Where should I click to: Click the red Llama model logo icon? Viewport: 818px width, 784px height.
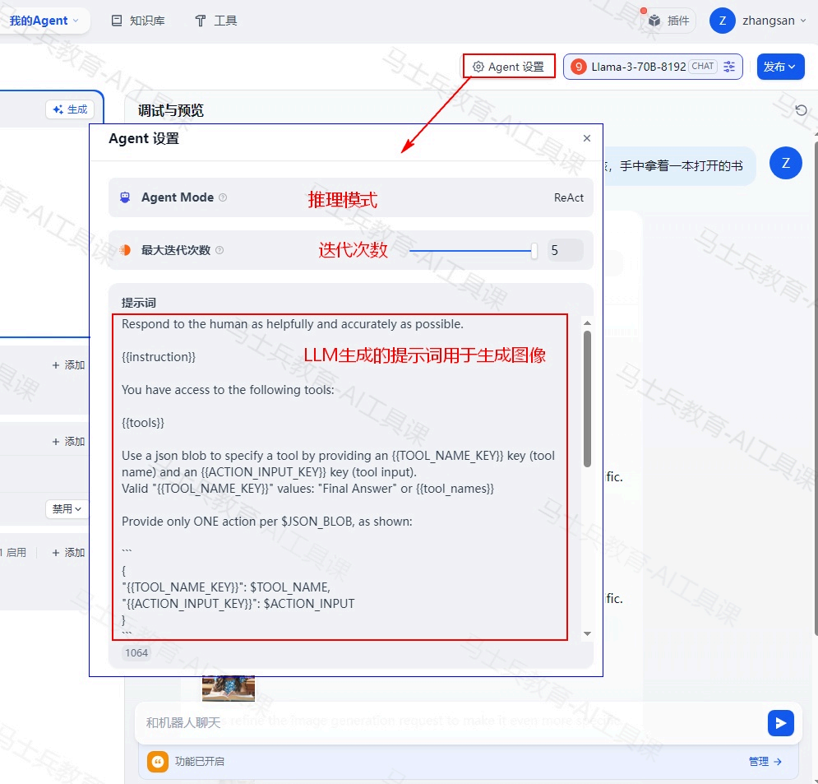point(579,67)
